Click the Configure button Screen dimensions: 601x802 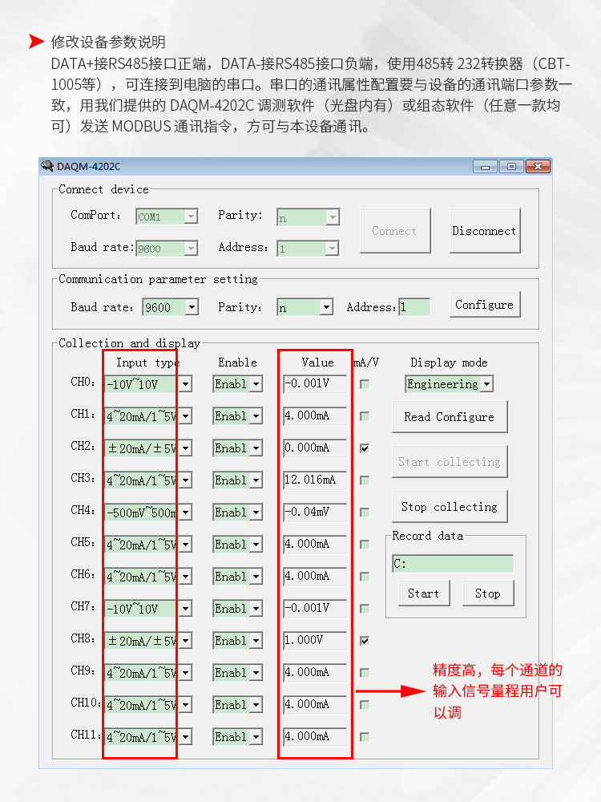point(484,305)
